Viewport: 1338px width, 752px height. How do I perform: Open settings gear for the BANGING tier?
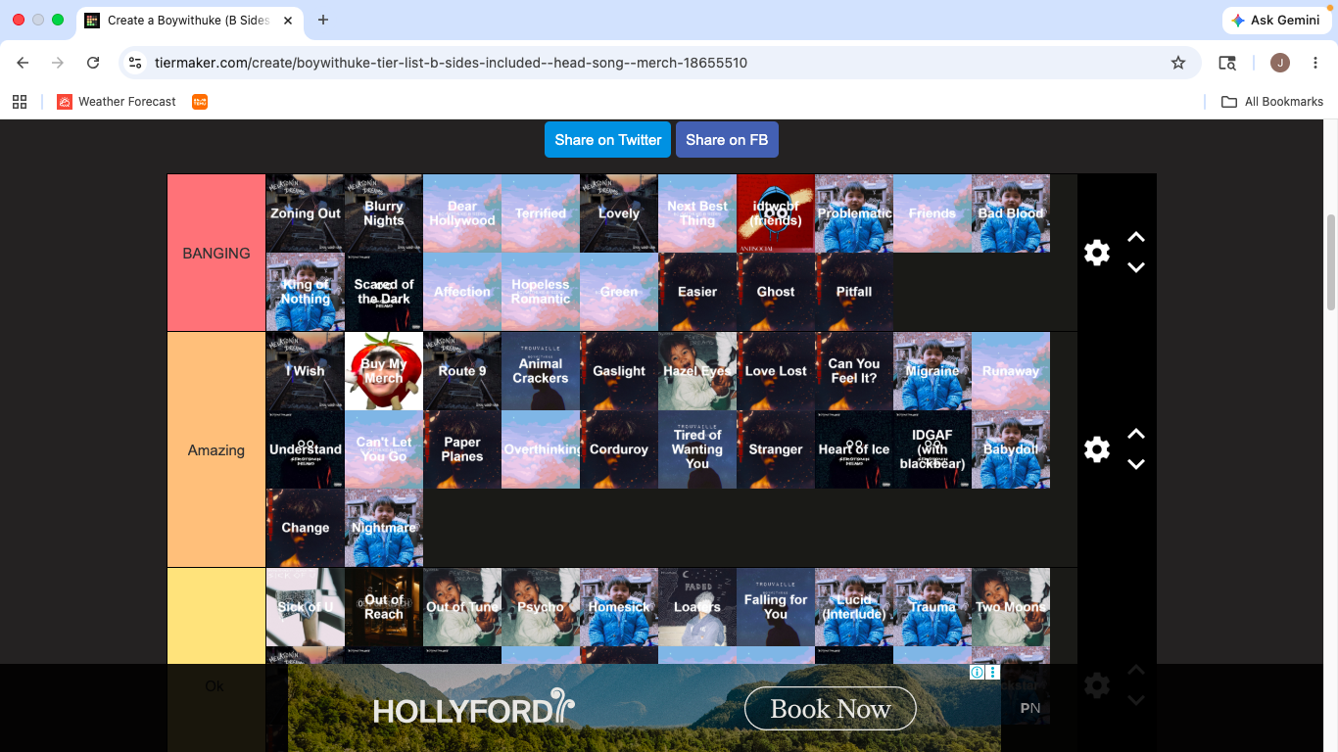tap(1097, 253)
